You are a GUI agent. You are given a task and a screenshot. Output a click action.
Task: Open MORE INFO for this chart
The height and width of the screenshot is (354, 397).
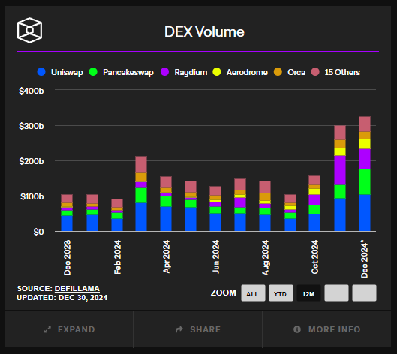pyautogui.click(x=327, y=329)
